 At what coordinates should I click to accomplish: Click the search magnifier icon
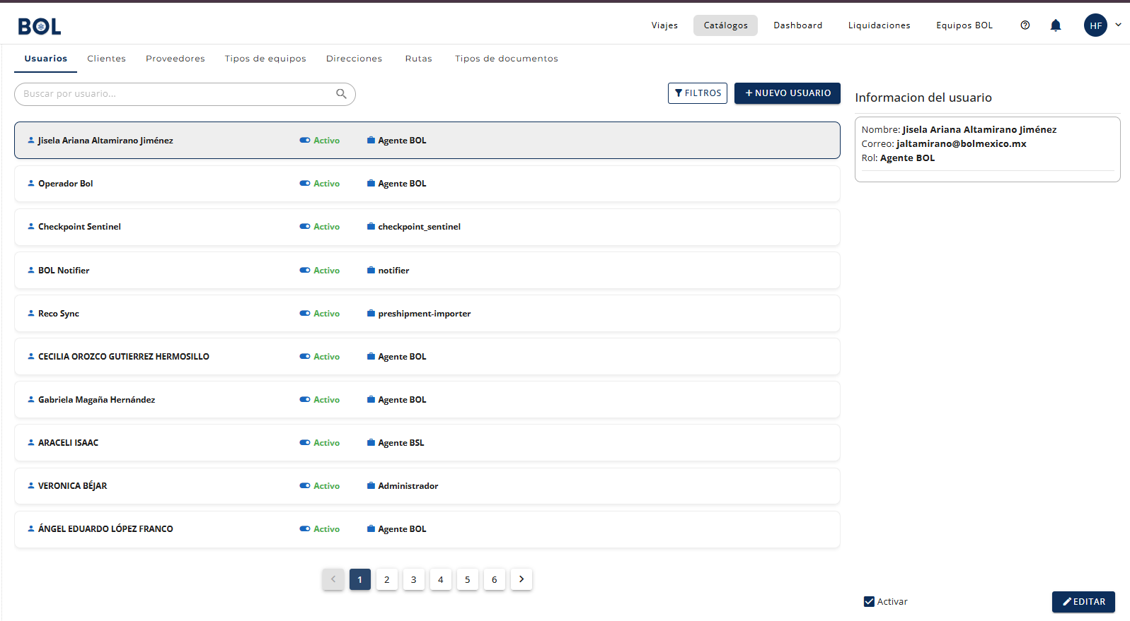tap(341, 94)
